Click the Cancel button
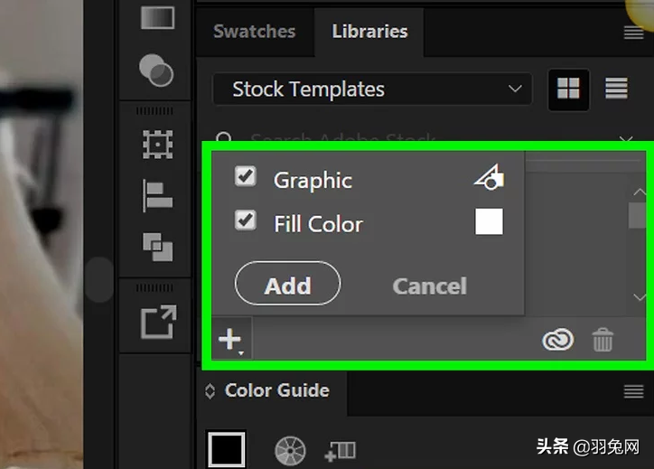Screen dimensions: 654x469 pos(429,286)
